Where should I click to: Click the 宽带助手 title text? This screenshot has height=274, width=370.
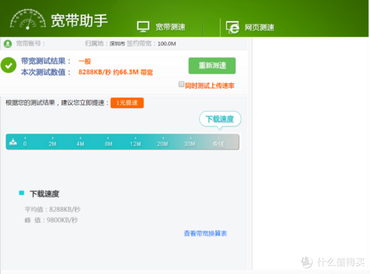(79, 21)
